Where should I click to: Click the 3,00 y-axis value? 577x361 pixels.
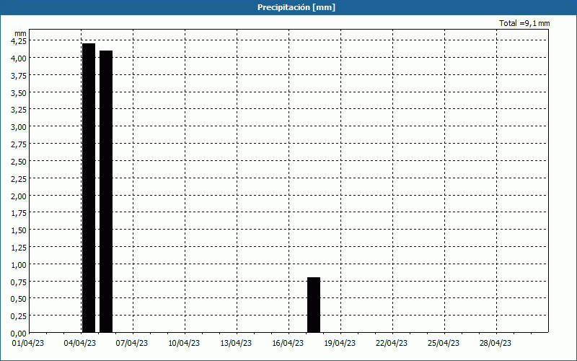click(x=19, y=127)
